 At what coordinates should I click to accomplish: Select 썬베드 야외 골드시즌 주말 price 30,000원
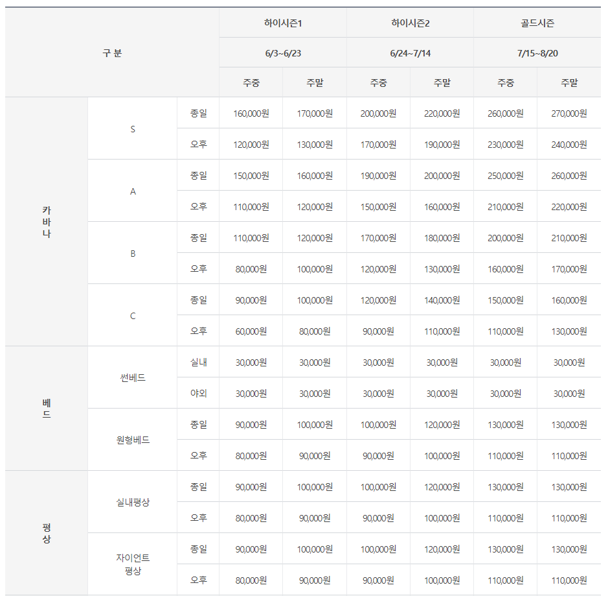569,393
